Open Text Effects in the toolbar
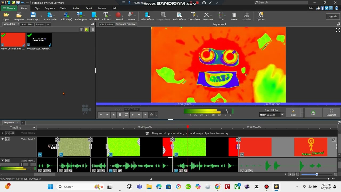The image size is (341, 192). pyautogui.click(x=194, y=16)
